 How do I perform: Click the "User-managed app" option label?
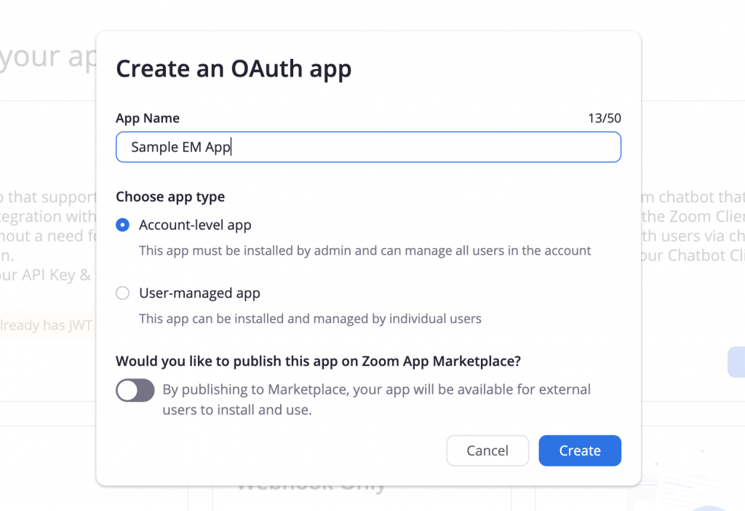coord(199,293)
